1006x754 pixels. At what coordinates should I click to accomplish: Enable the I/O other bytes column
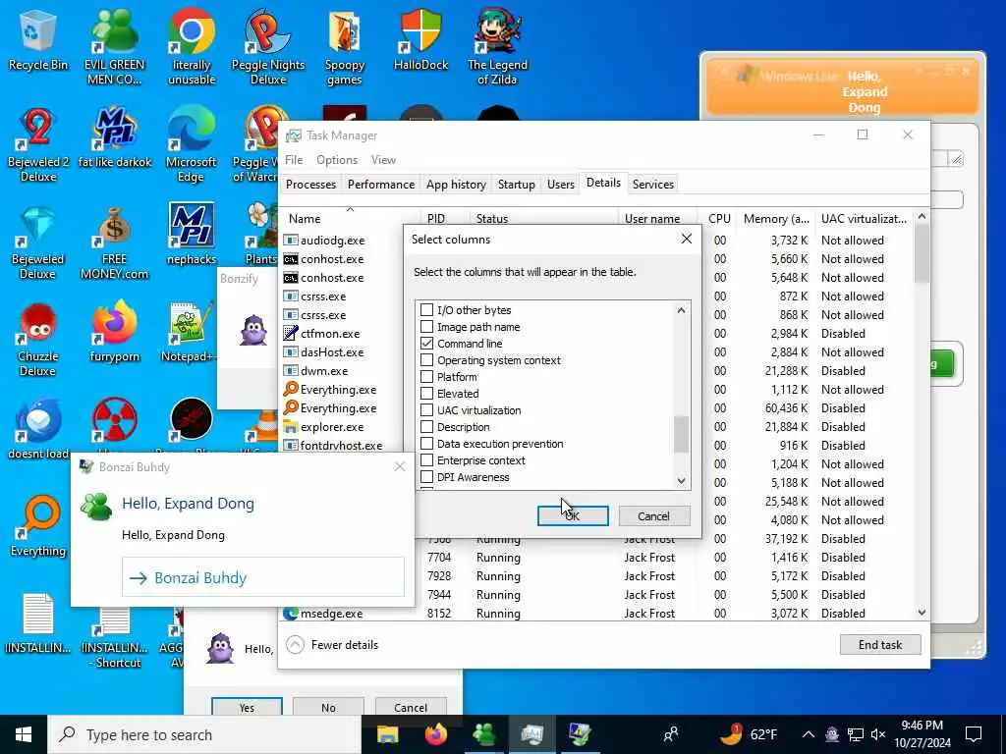point(426,309)
